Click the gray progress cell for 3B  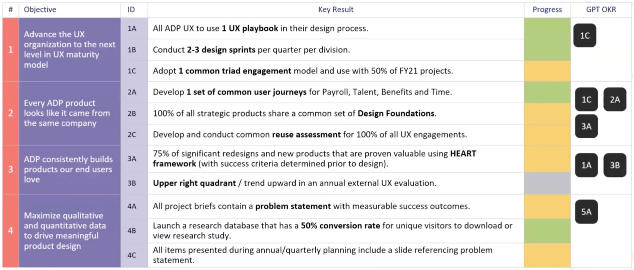pos(547,183)
